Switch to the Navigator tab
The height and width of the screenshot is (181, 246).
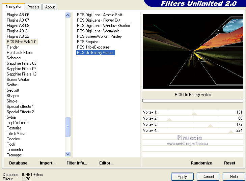13,7
